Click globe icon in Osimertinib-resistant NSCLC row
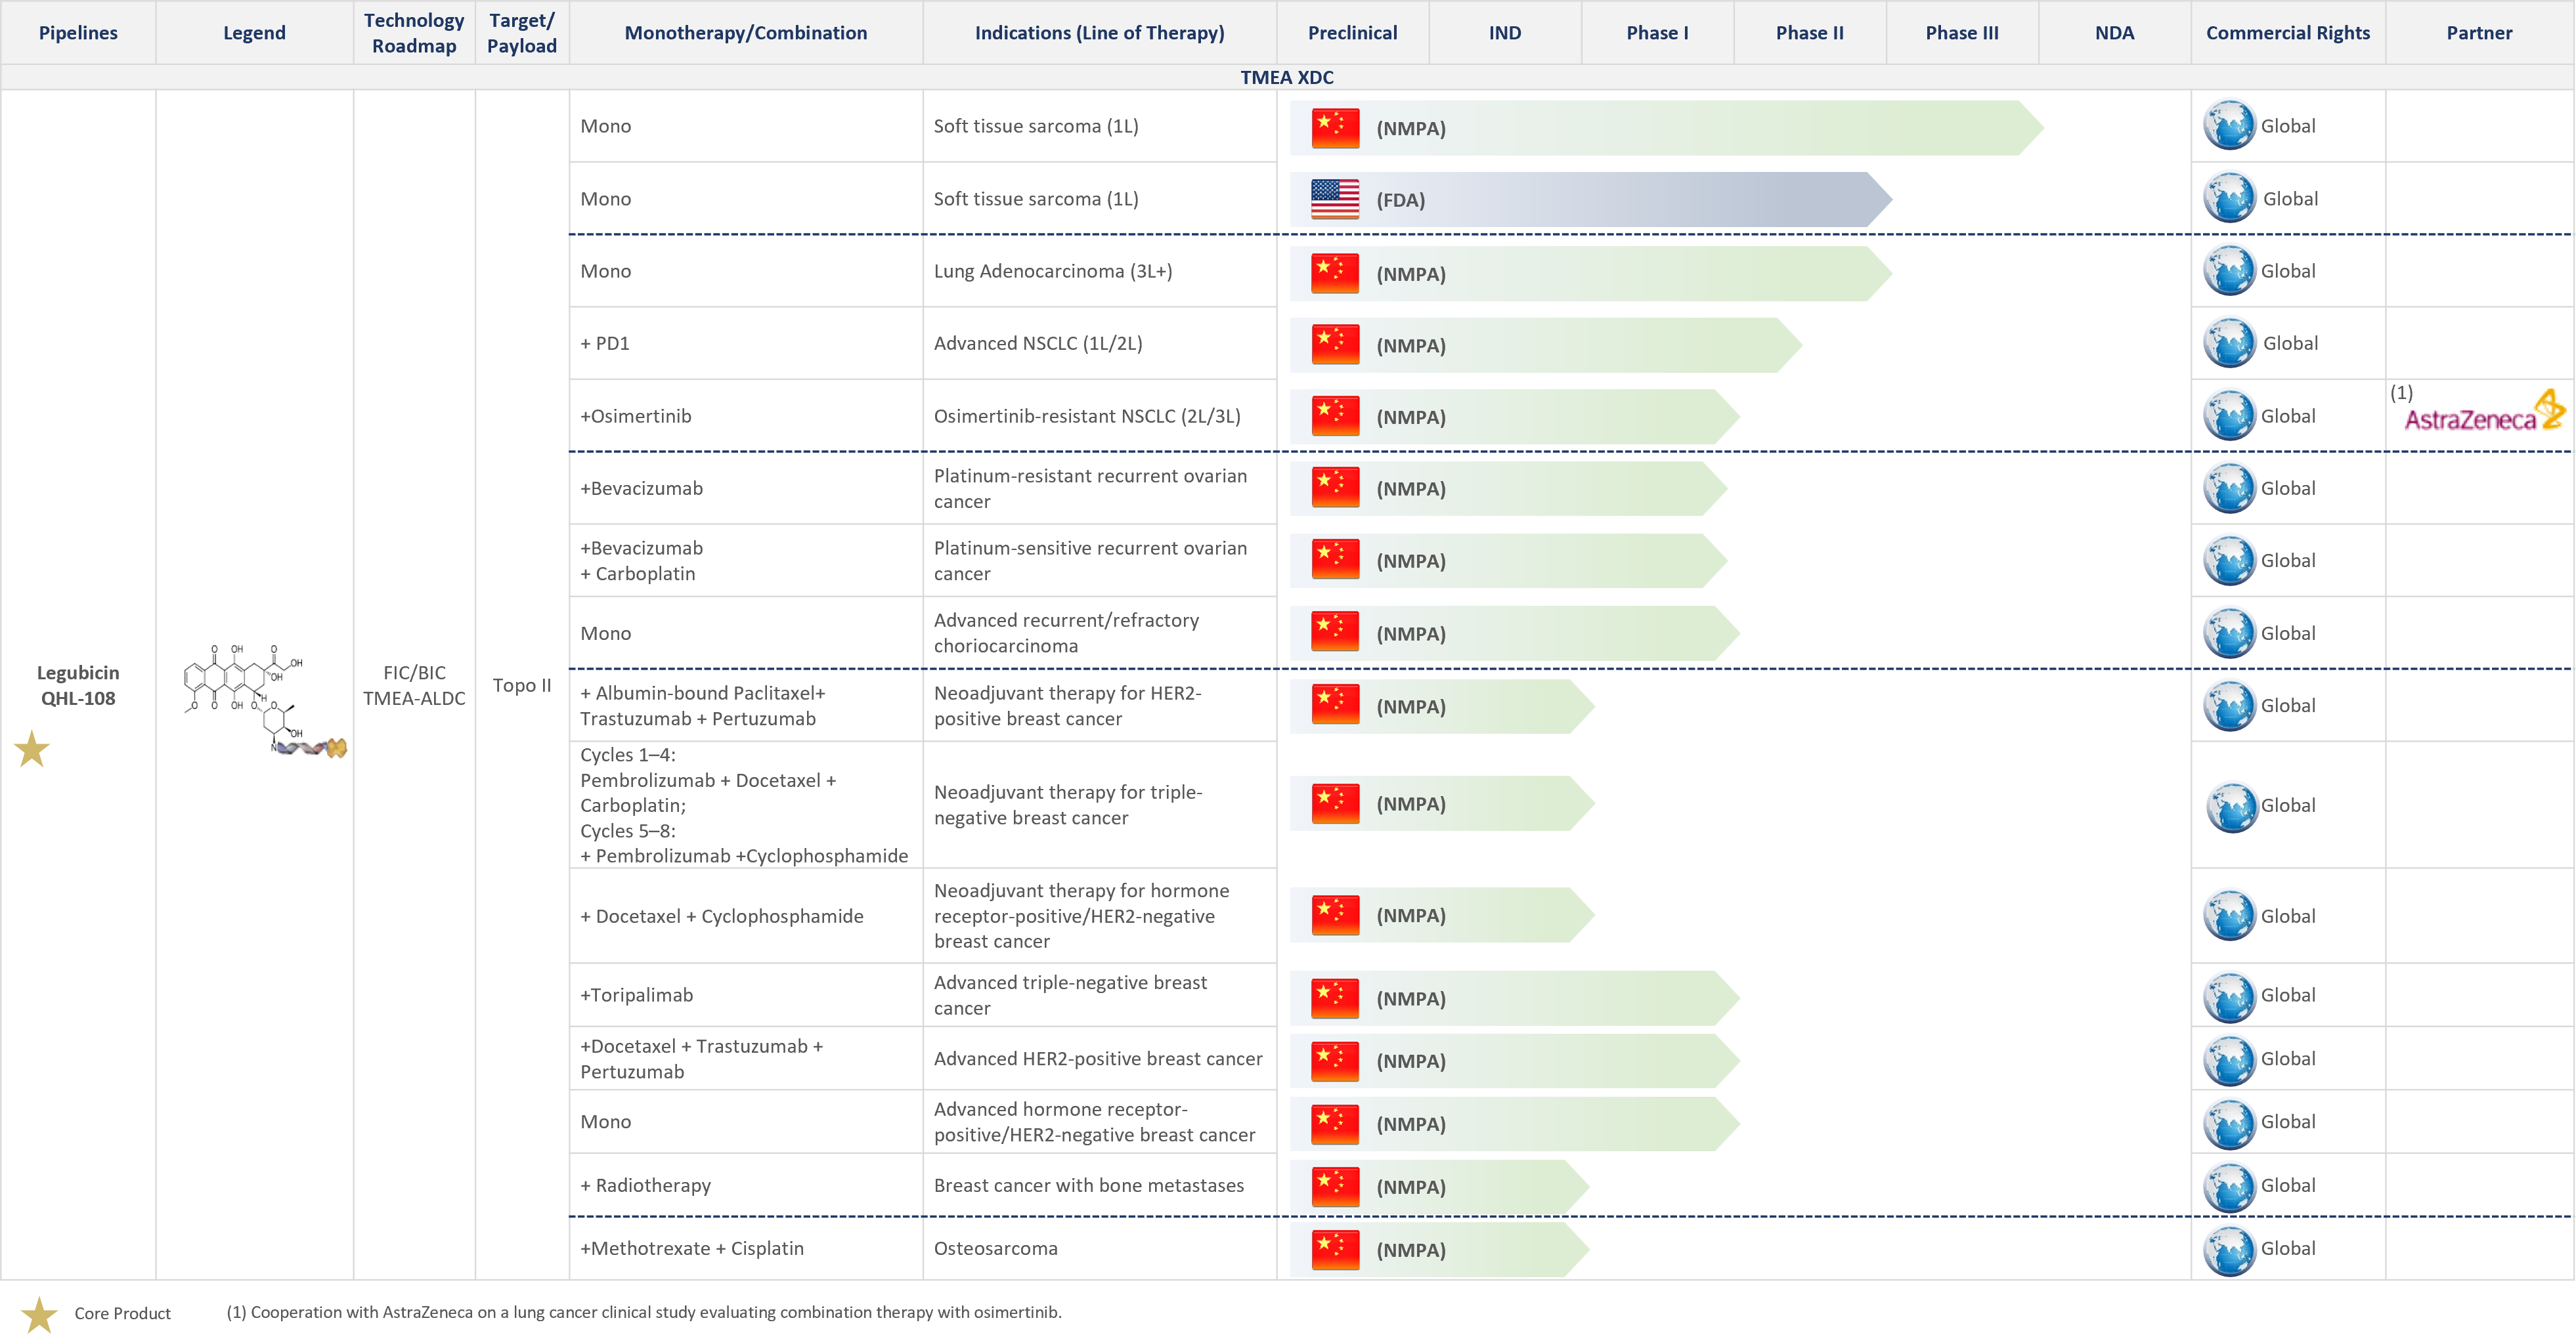The height and width of the screenshot is (1335, 2576). click(2229, 415)
